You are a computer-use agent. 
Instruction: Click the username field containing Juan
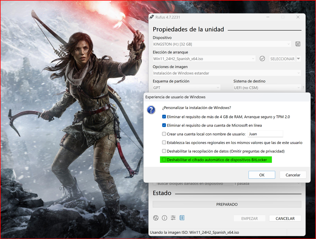pos(265,134)
